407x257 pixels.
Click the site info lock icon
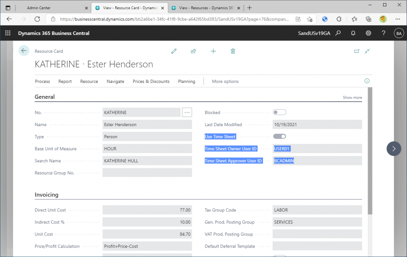[x=53, y=19]
